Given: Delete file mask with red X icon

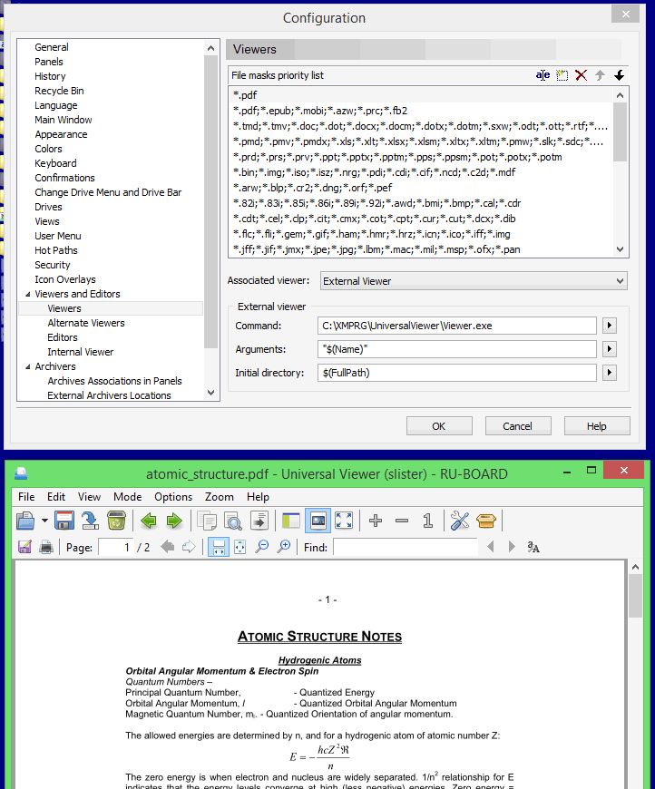Looking at the screenshot, I should (581, 75).
